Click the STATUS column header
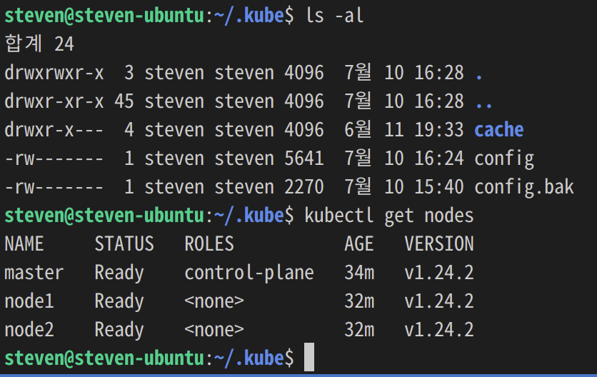The image size is (597, 377). point(124,243)
